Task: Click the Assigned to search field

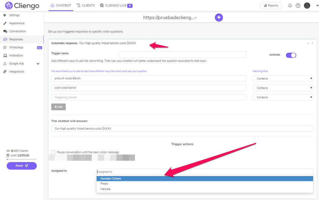Action: [x=205, y=172]
